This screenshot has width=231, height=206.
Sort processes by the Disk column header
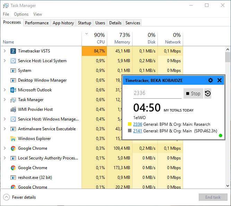145,39
